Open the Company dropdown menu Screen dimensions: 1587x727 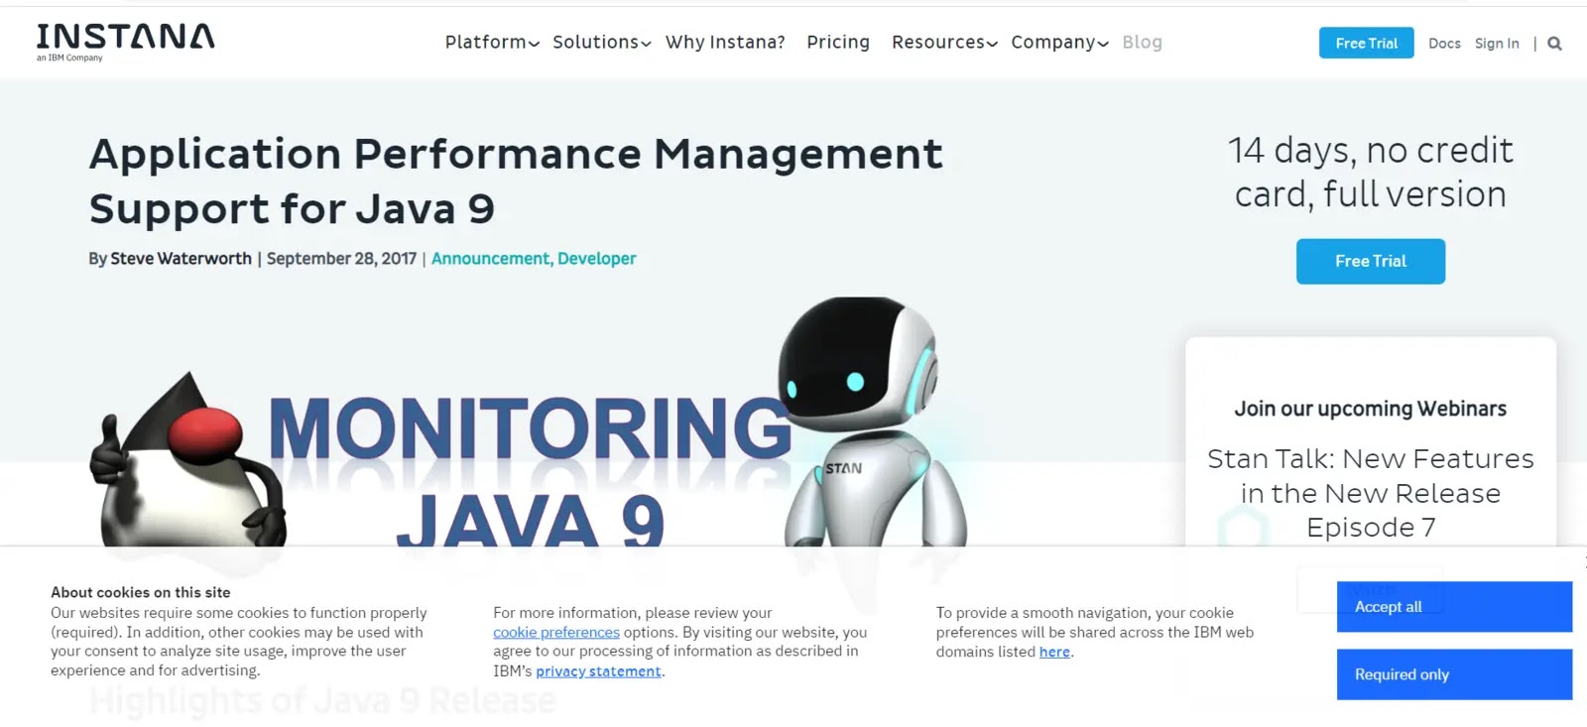point(1059,42)
